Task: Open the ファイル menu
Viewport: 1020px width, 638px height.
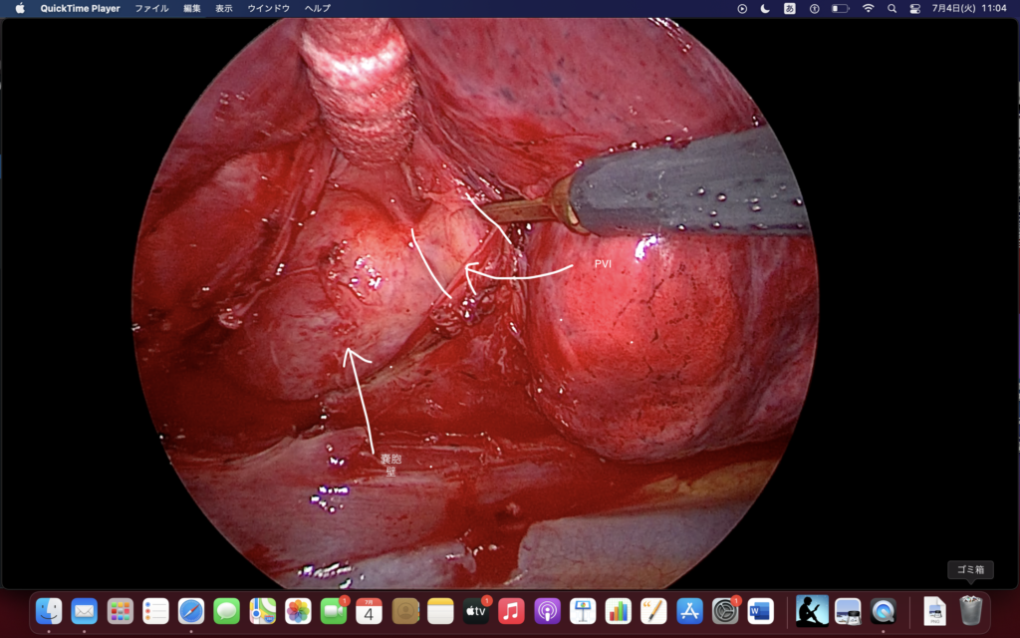Action: click(x=151, y=8)
